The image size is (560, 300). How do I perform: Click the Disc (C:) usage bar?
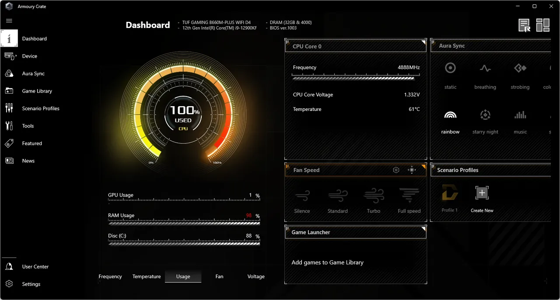click(184, 243)
